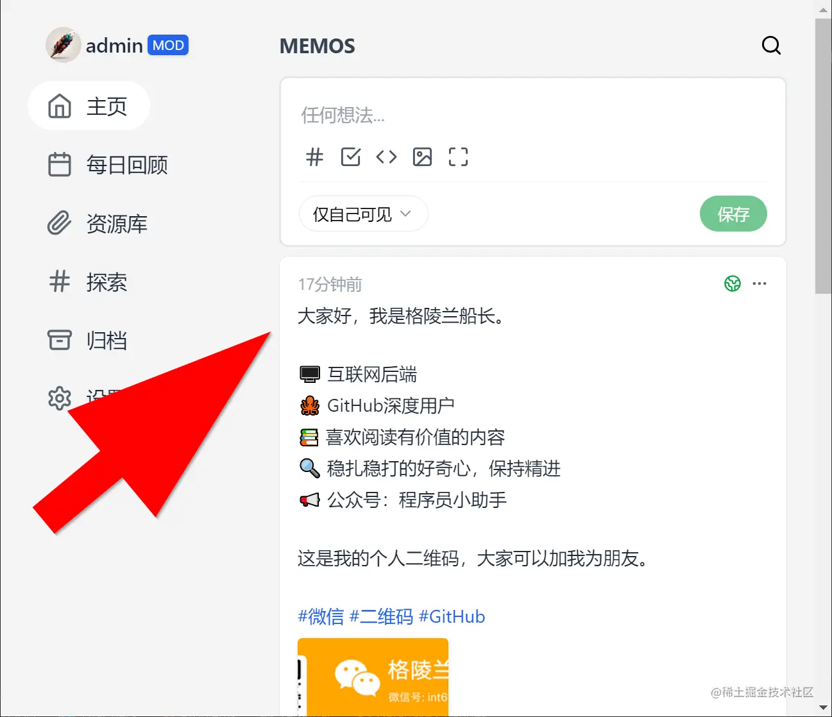Image resolution: width=832 pixels, height=717 pixels.
Task: Click the paperclip resources icon
Action: 60,223
